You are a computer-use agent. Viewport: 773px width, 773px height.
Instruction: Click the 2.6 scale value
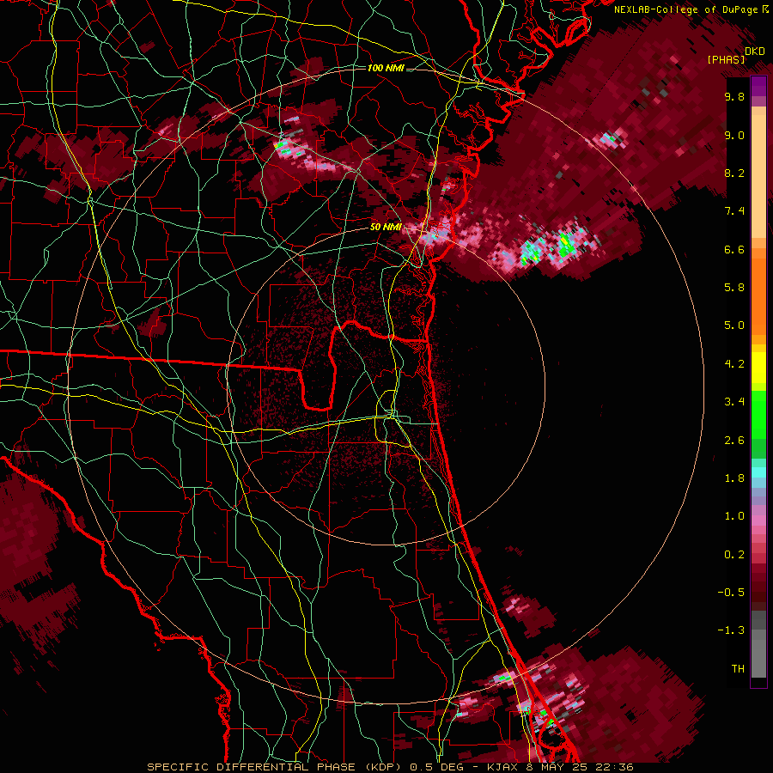[x=734, y=441]
